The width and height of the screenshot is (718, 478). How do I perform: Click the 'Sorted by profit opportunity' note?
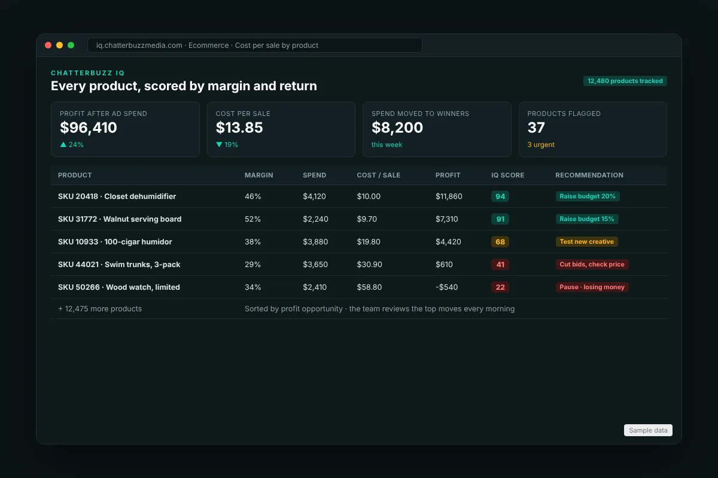(x=379, y=309)
